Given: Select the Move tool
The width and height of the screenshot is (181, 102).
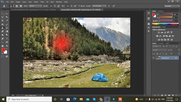Looking at the screenshot, I should [7, 14].
